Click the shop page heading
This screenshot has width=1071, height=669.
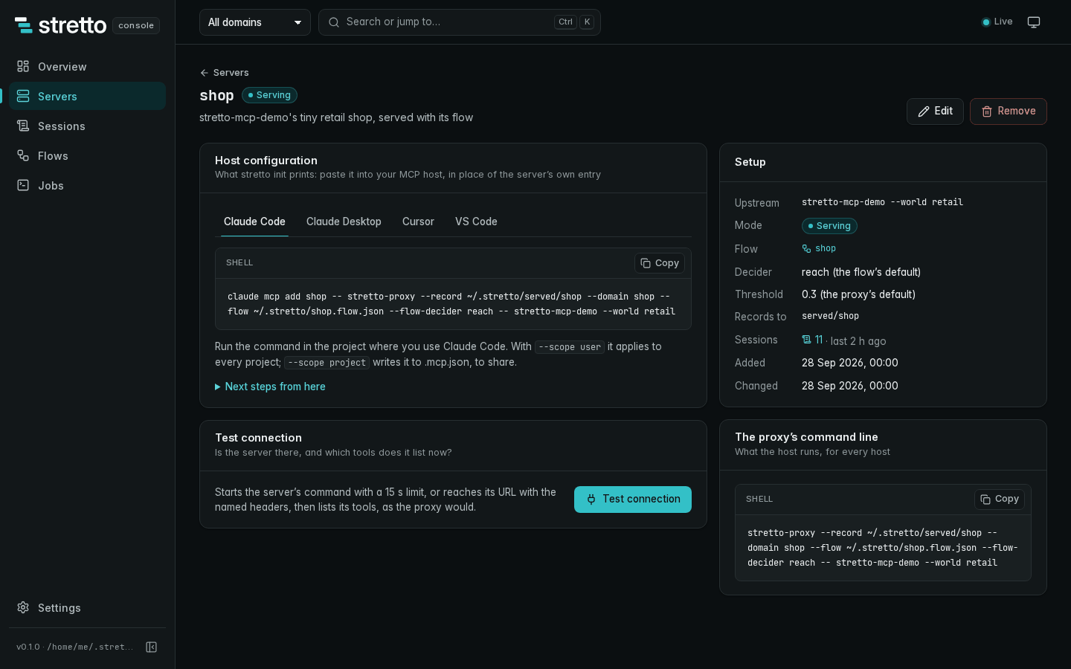[x=216, y=95]
